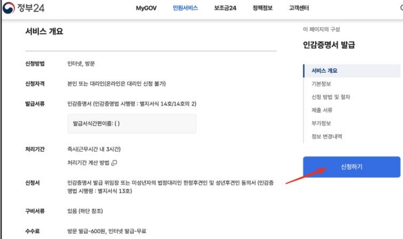Viewport: 403px width, 239px height.
Task: Click the 발급서류 label
Action: (35, 104)
